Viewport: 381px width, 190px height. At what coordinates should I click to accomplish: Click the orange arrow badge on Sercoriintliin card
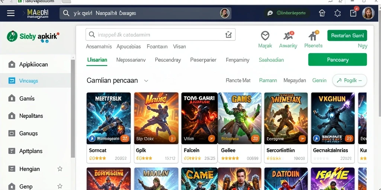click(x=302, y=139)
